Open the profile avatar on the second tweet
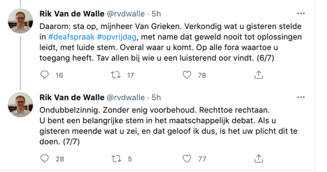The height and width of the screenshot is (172, 327). pos(21,105)
